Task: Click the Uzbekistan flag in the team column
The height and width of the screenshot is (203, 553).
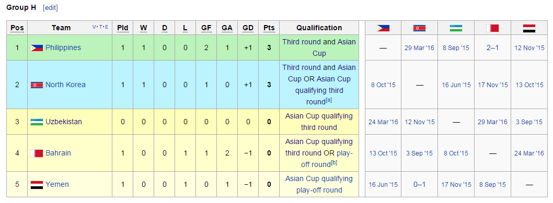Action: tap(37, 122)
